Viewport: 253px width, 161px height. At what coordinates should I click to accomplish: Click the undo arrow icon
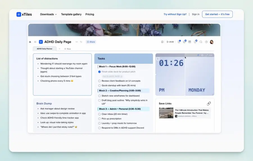81,42
